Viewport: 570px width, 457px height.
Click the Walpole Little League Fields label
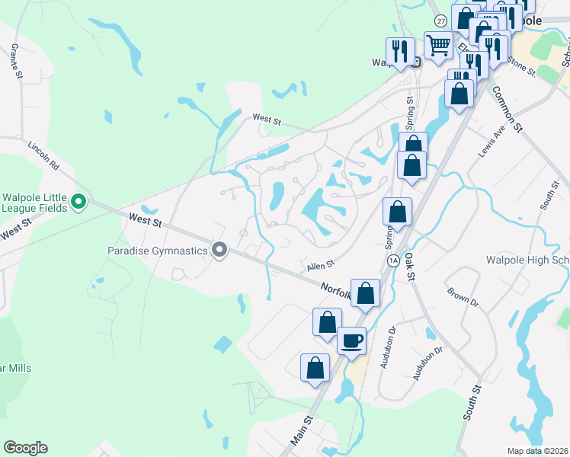pyautogui.click(x=34, y=203)
